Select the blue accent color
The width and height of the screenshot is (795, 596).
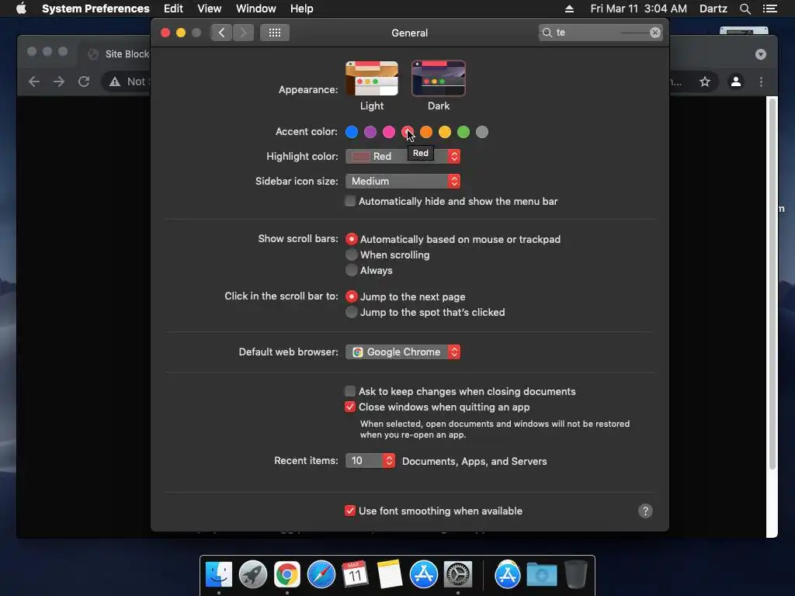click(x=352, y=132)
